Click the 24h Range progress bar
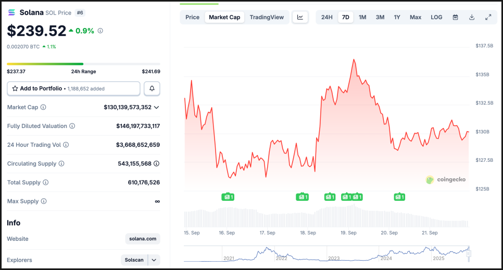503x270 pixels. [x=83, y=64]
